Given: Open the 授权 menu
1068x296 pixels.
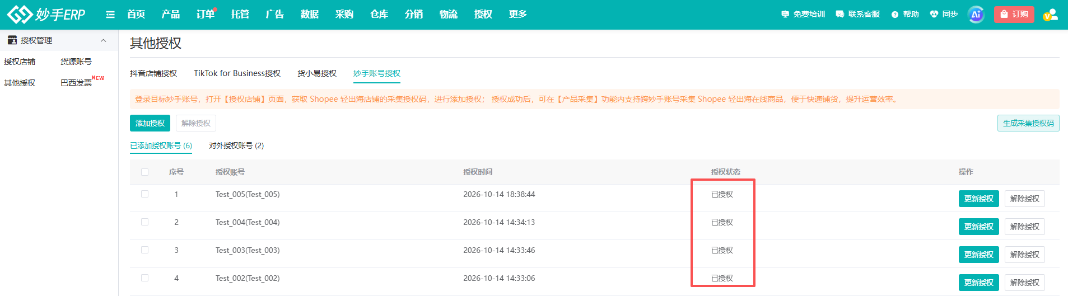Looking at the screenshot, I should [x=483, y=15].
